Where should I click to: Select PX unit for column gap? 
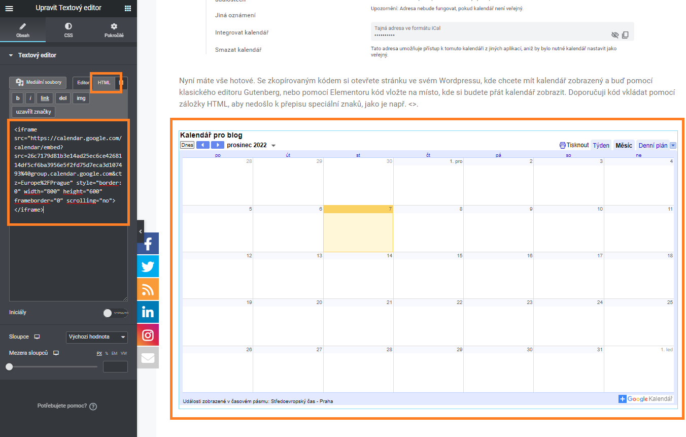[99, 353]
